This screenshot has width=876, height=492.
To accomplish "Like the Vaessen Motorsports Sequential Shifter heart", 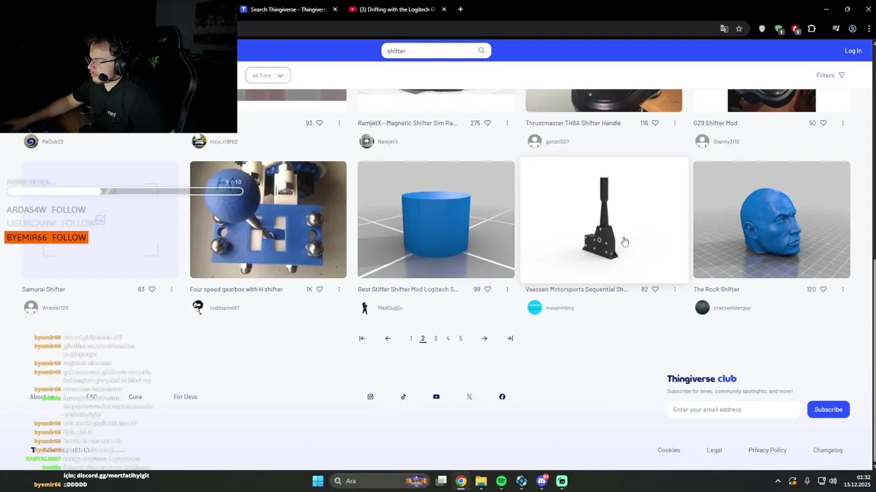I will 655,289.
